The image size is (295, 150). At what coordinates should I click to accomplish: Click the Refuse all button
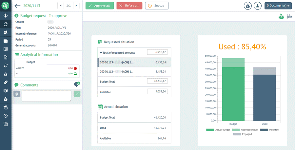(129, 6)
